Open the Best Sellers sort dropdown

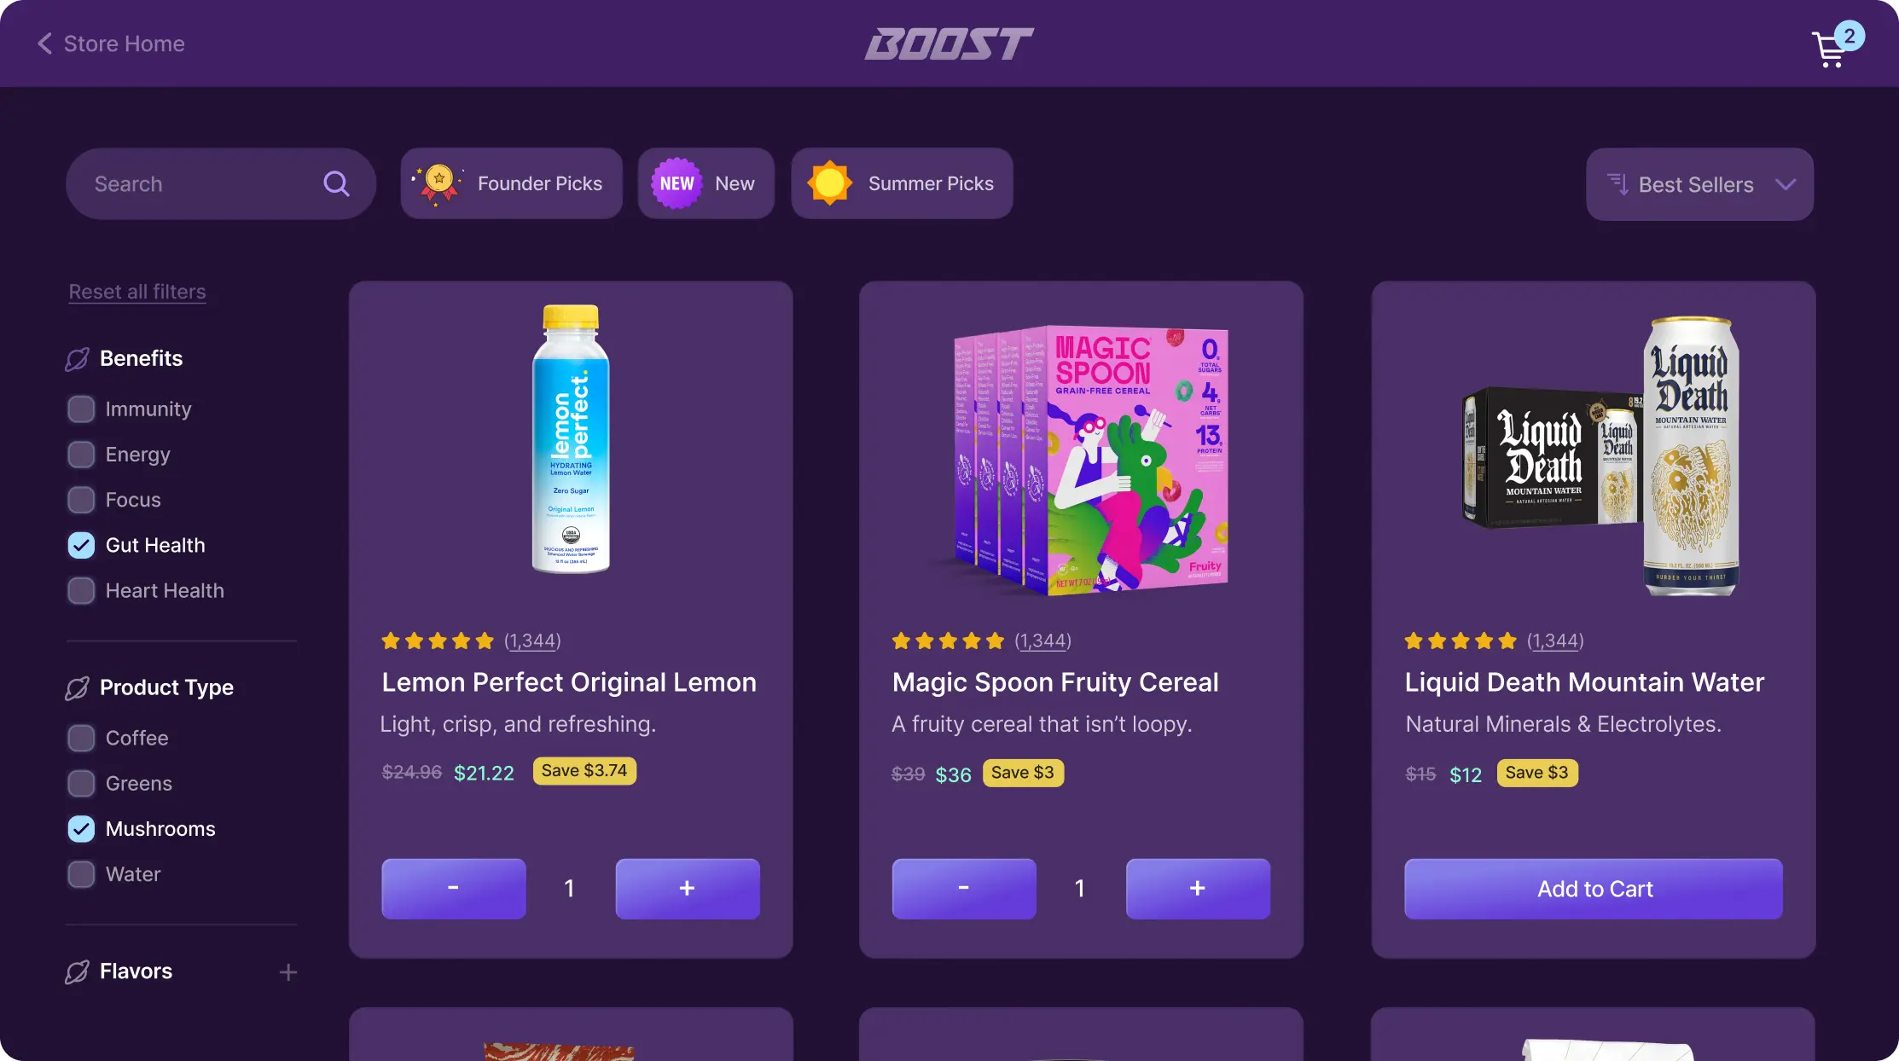[x=1699, y=184]
